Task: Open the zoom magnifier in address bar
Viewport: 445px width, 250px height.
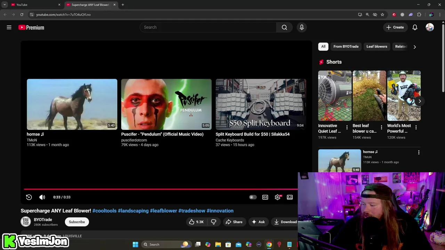Action: tap(367, 15)
